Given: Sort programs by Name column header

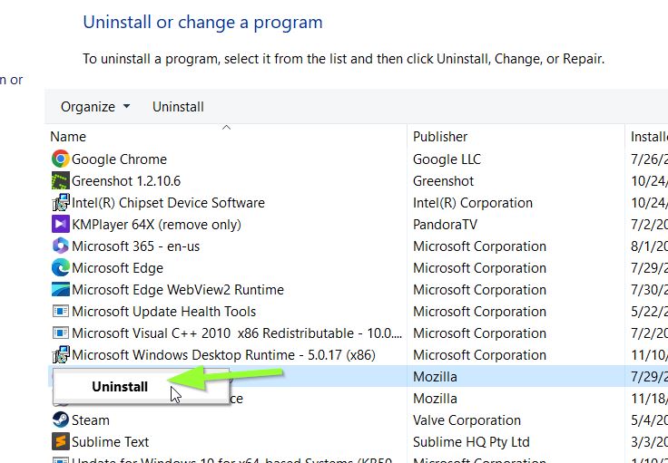Looking at the screenshot, I should [x=69, y=137].
